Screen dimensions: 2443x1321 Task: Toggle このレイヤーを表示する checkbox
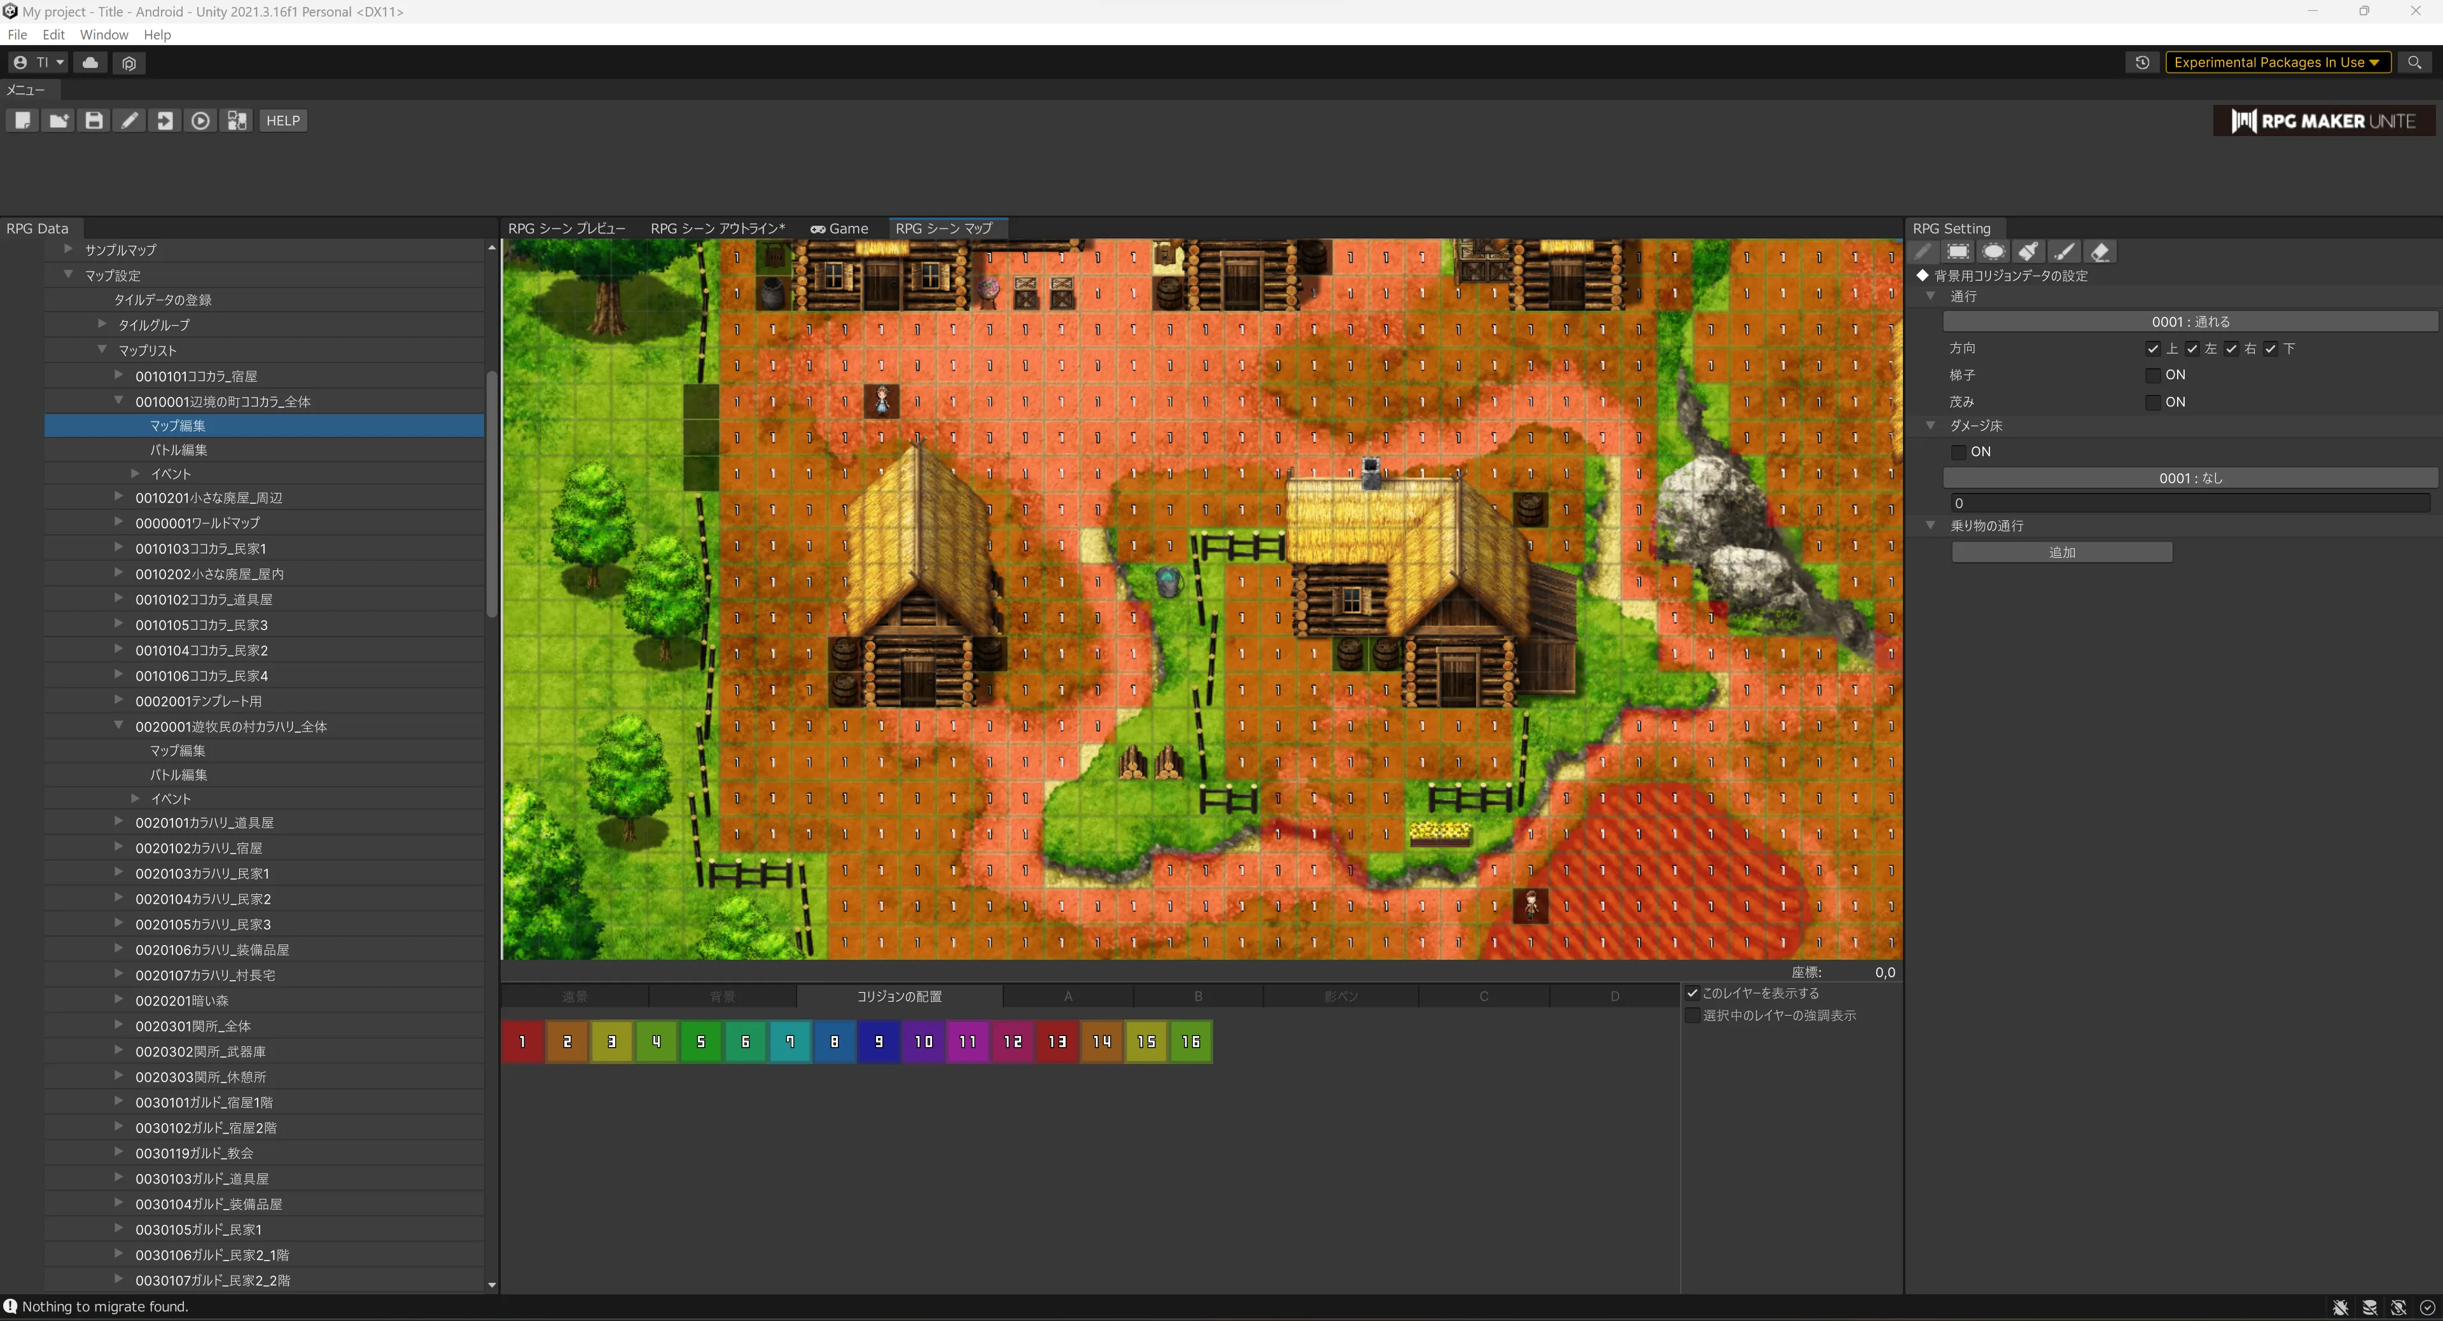pyautogui.click(x=1693, y=993)
